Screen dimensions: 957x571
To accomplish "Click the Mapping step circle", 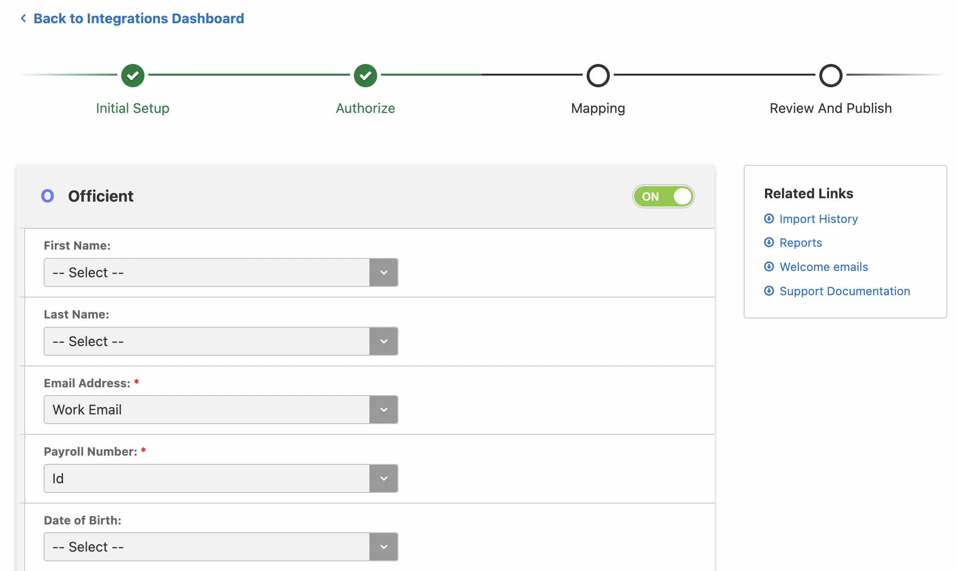I will click(x=598, y=76).
